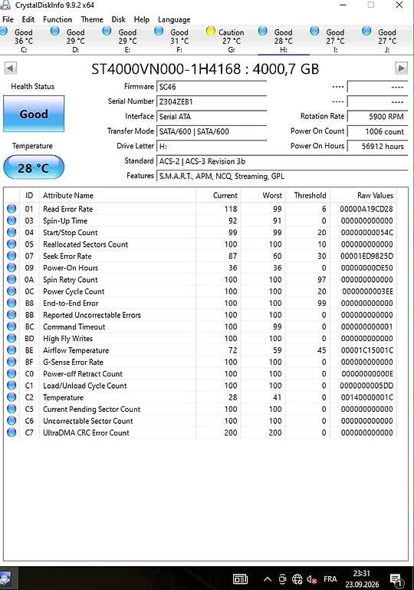Click the Power On Count value
Screen dimensions: 414x590
pos(377,131)
